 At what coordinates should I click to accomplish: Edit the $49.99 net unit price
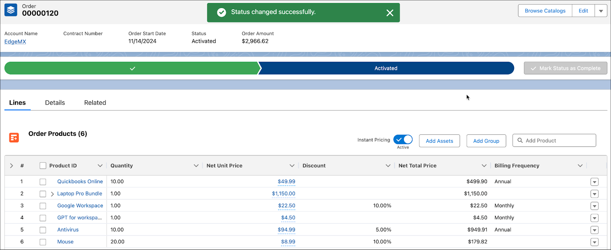[286, 182]
